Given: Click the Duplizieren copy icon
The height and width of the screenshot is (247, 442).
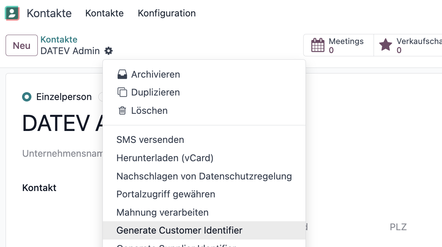Looking at the screenshot, I should click(122, 93).
